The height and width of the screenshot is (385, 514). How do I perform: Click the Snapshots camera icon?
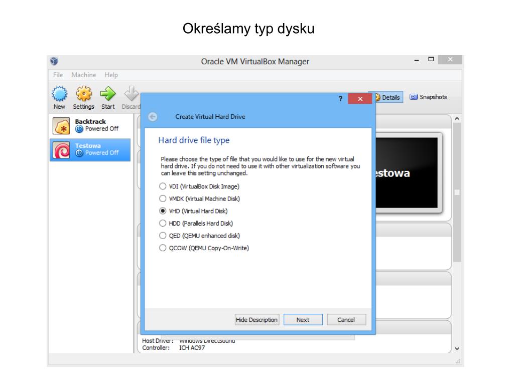click(x=414, y=97)
